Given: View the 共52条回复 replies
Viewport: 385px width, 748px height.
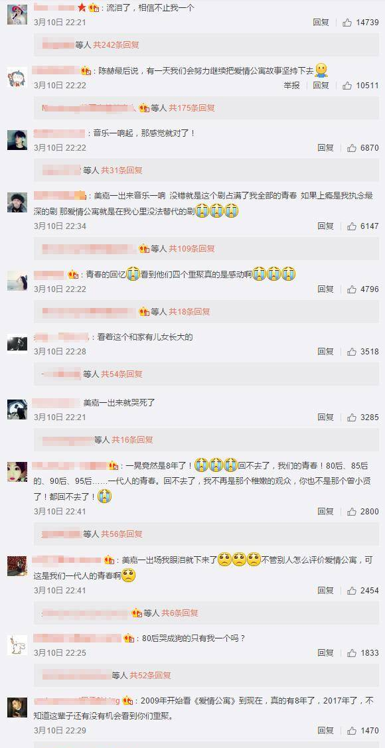Looking at the screenshot, I should [150, 676].
